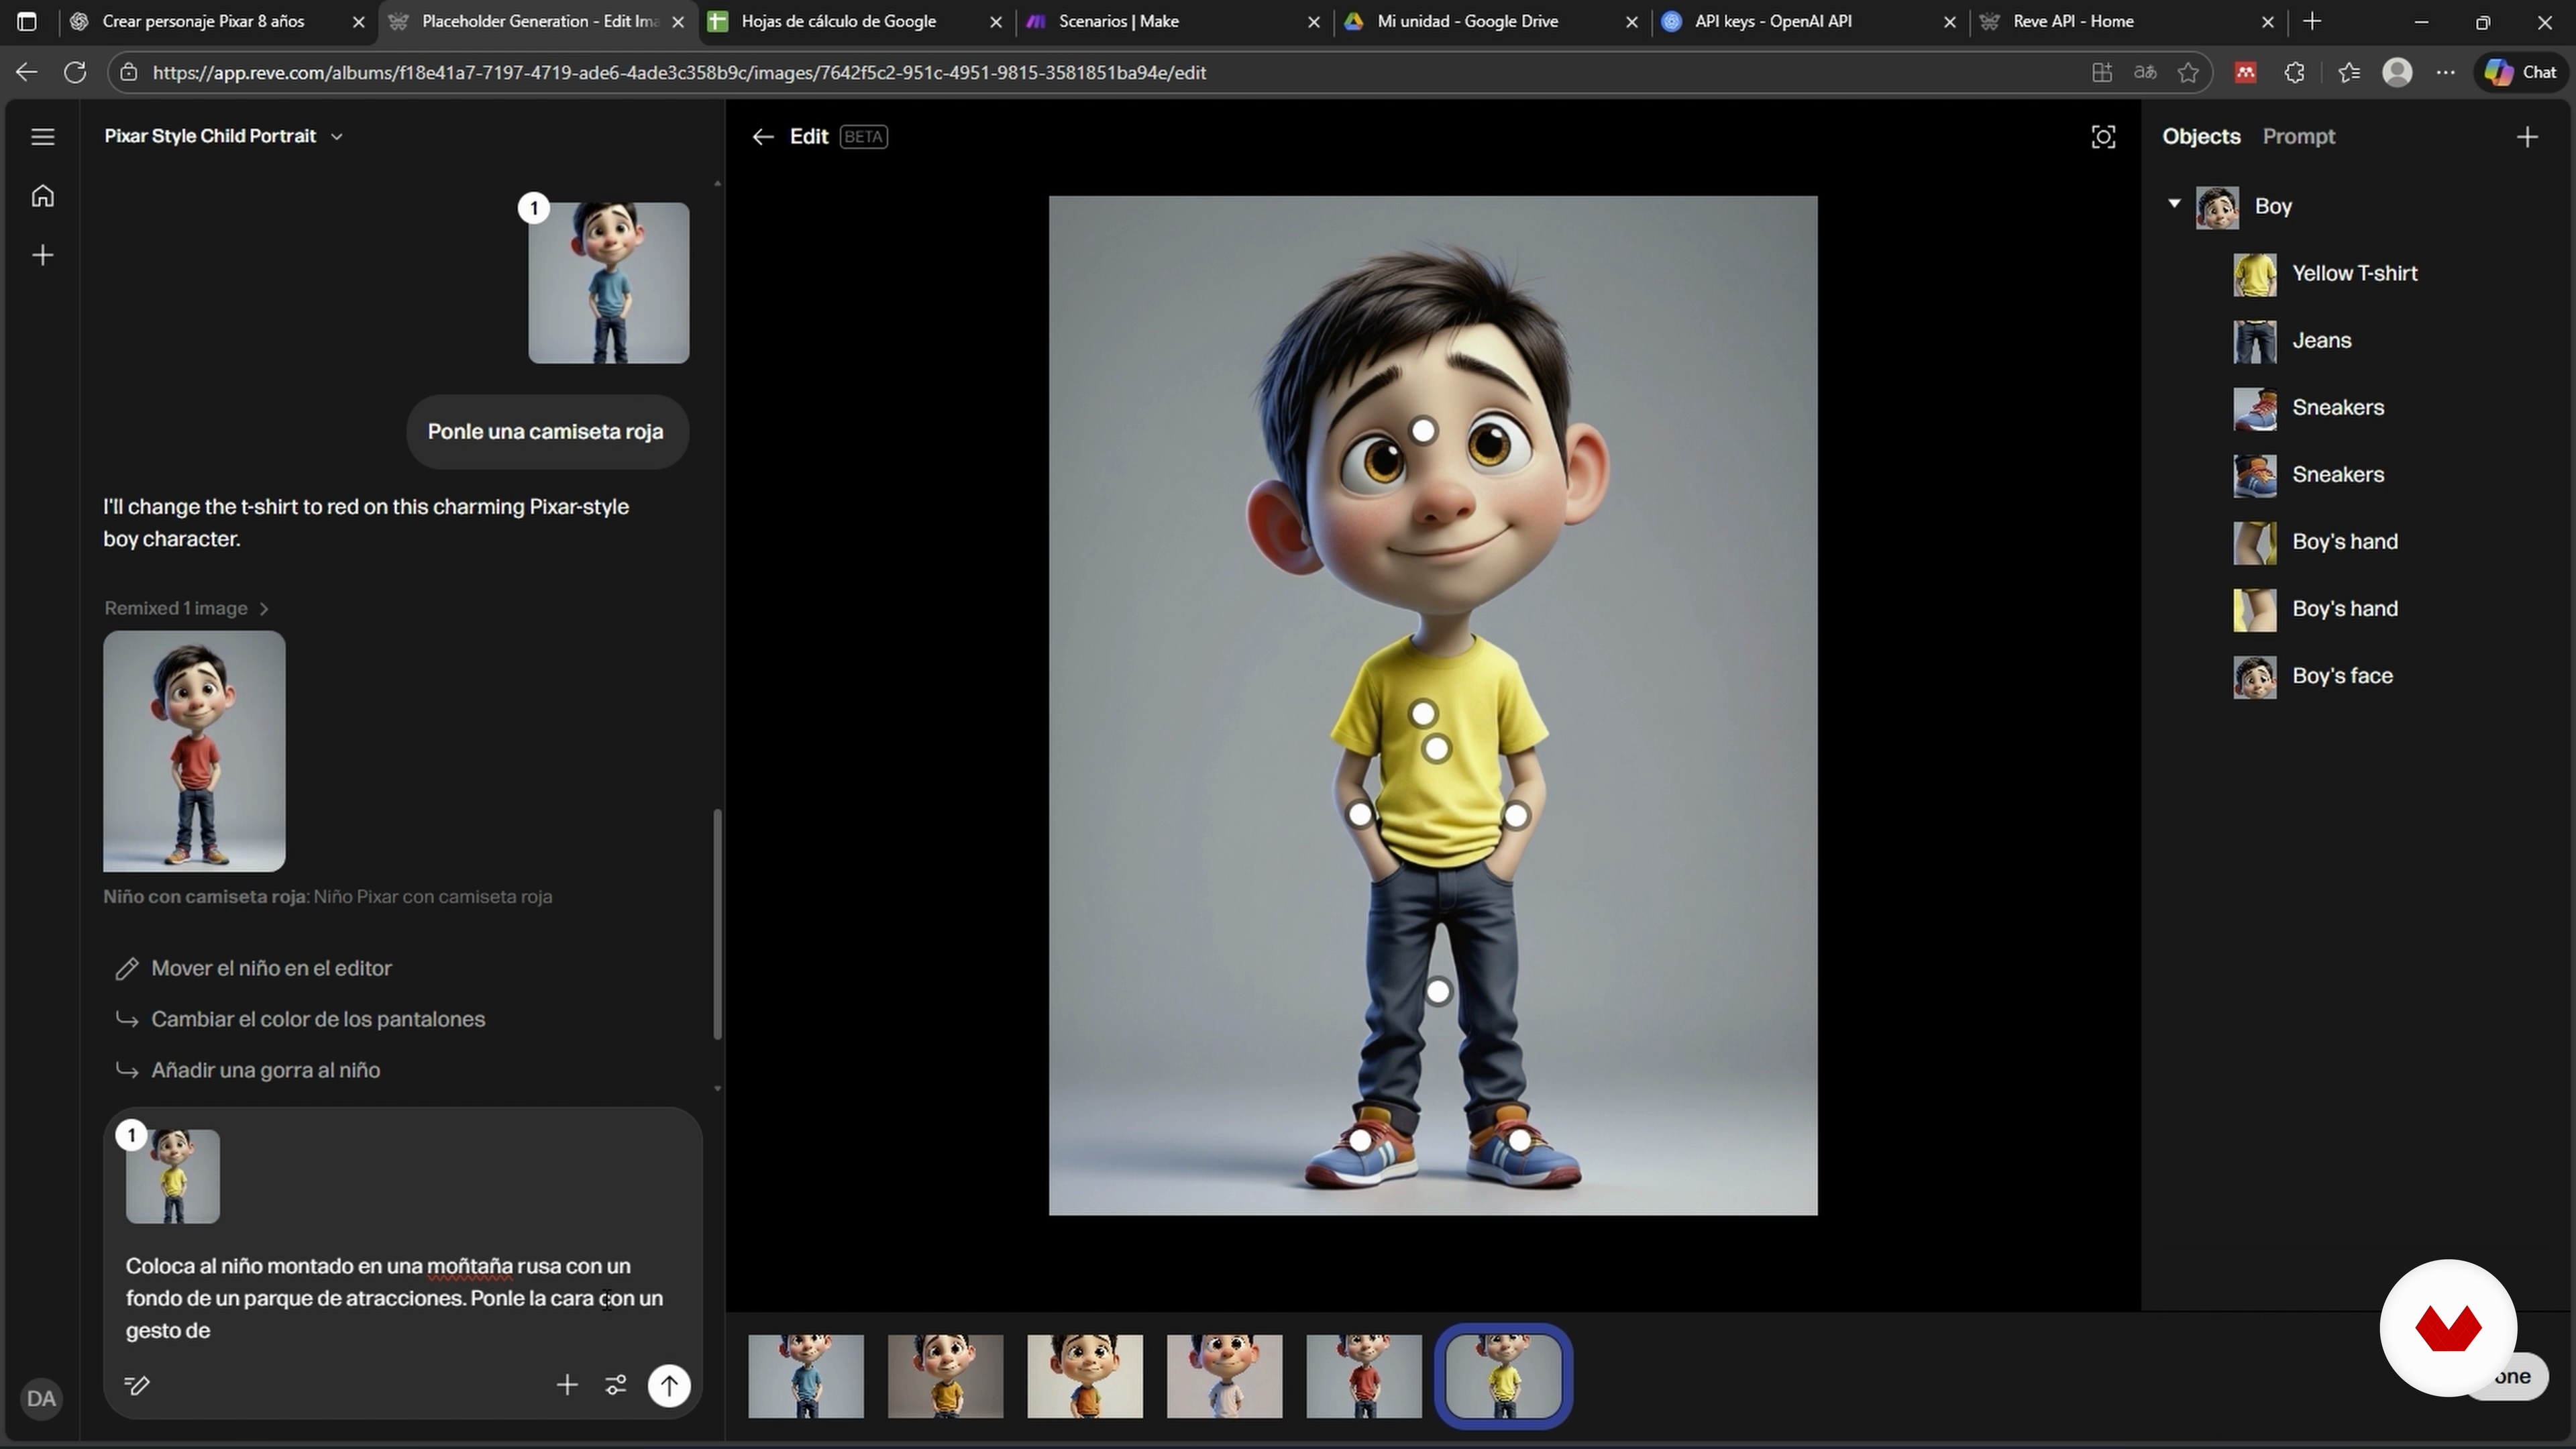Send the prompt with the up arrow
Image resolution: width=2576 pixels, height=1449 pixels.
coord(669,1385)
